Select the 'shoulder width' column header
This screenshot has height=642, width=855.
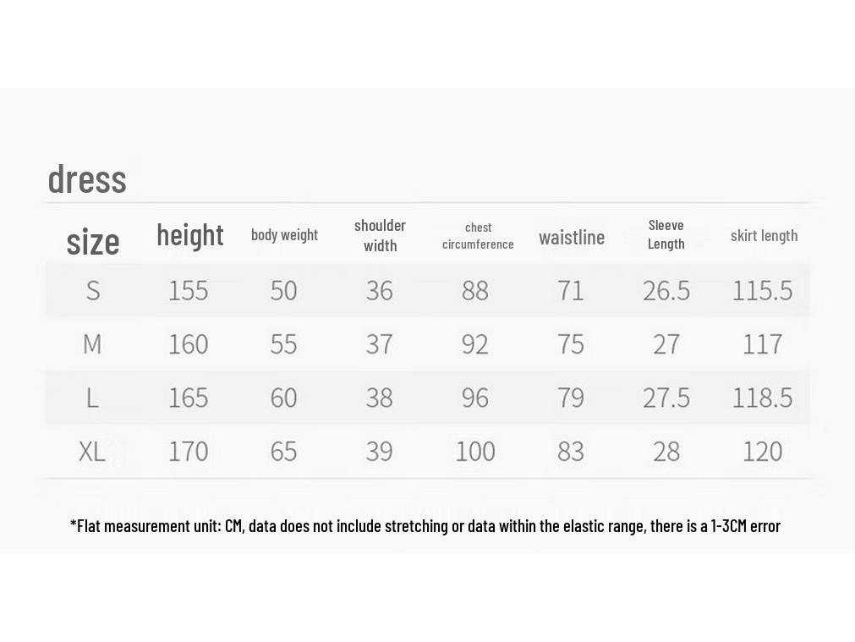tap(380, 236)
